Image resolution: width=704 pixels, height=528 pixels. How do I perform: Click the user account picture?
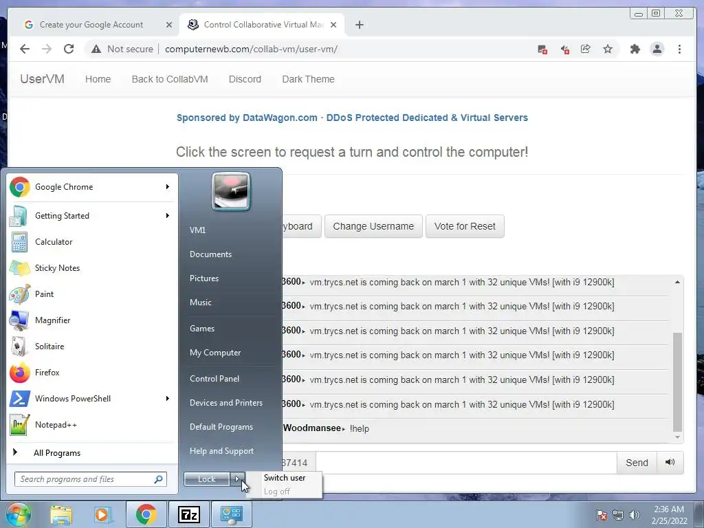231,191
